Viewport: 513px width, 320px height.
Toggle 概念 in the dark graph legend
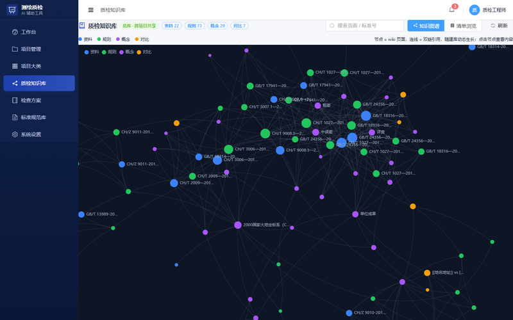(x=126, y=52)
